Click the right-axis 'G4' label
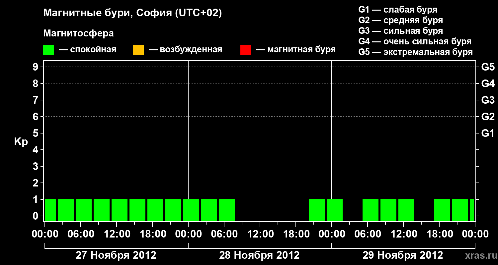The image size is (498, 265). click(488, 83)
